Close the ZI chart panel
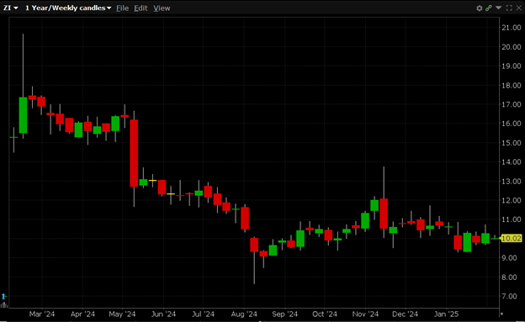The height and width of the screenshot is (322, 525). coord(518,8)
